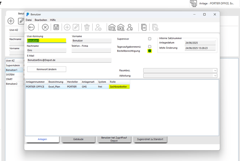
Task: Expand the Raumbez. dropdown
Action: [x=215, y=71]
